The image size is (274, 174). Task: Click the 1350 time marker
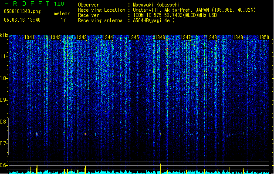[264, 37]
